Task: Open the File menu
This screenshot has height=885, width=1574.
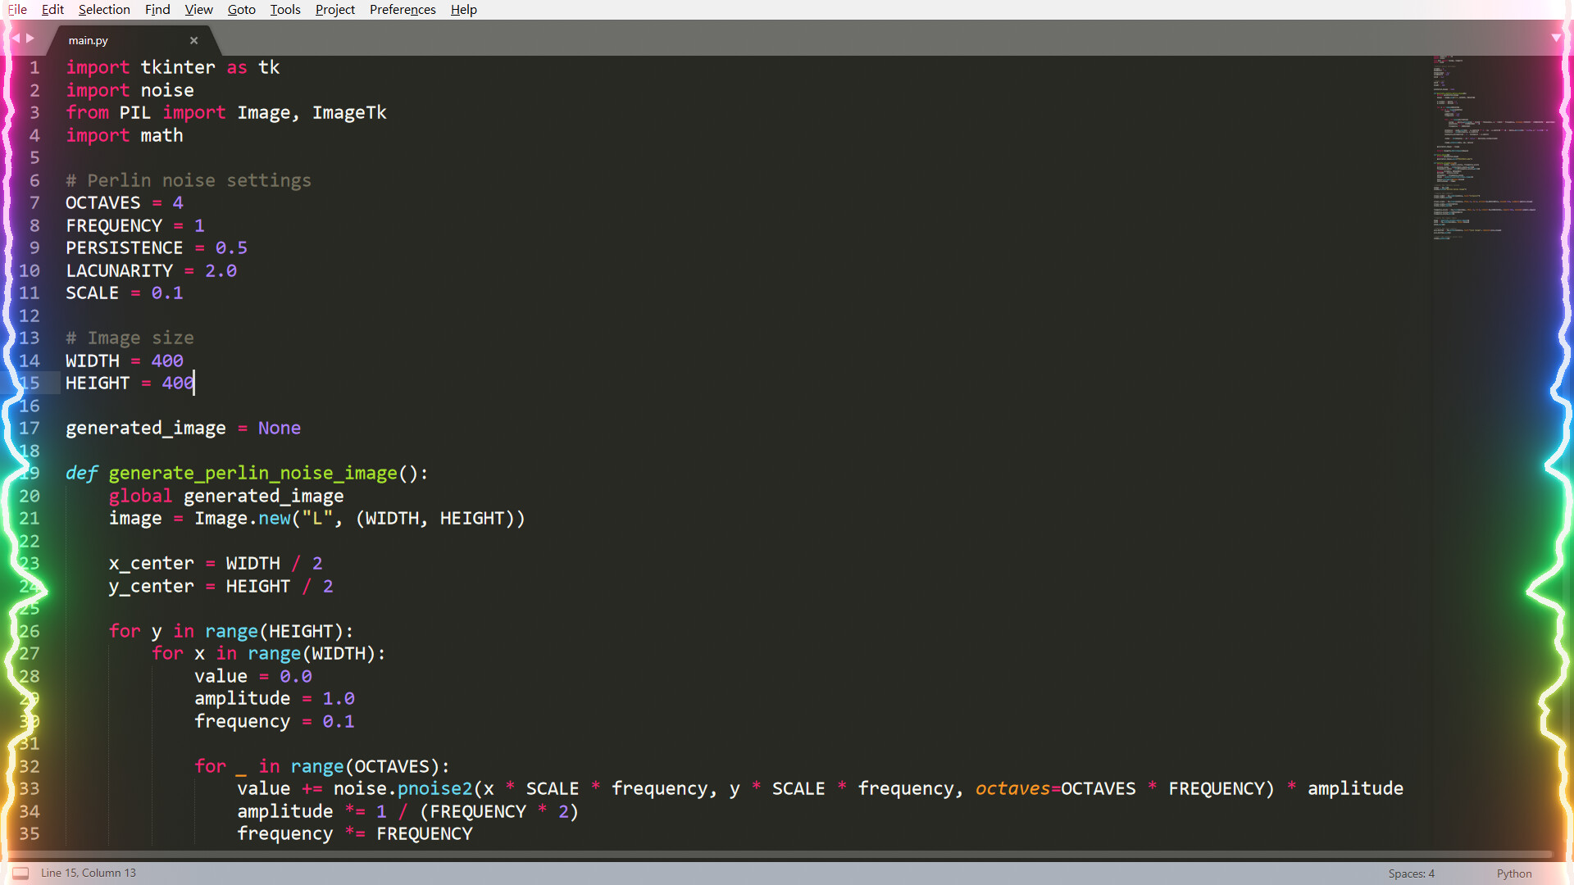Action: point(16,9)
